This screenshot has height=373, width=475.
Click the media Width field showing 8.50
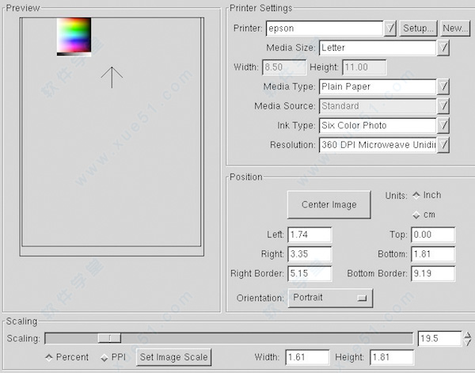pos(284,67)
